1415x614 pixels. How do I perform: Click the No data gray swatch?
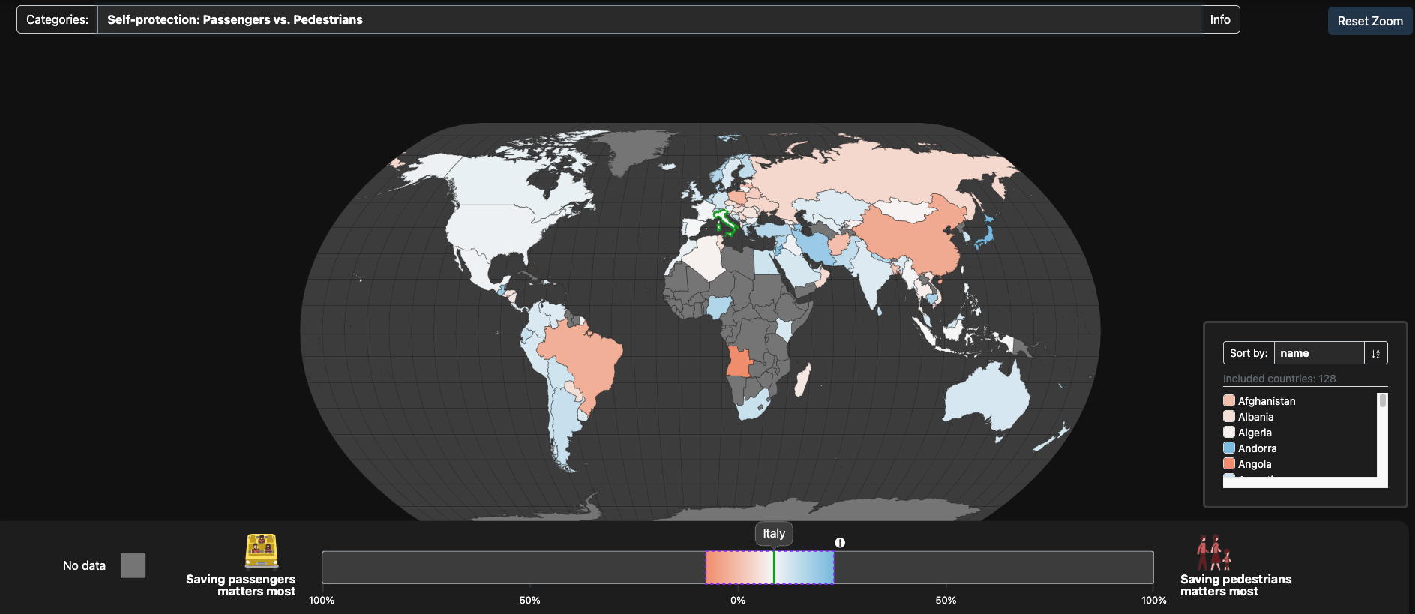point(133,565)
